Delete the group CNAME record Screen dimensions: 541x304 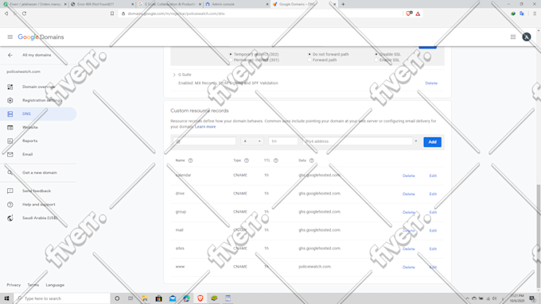click(409, 212)
